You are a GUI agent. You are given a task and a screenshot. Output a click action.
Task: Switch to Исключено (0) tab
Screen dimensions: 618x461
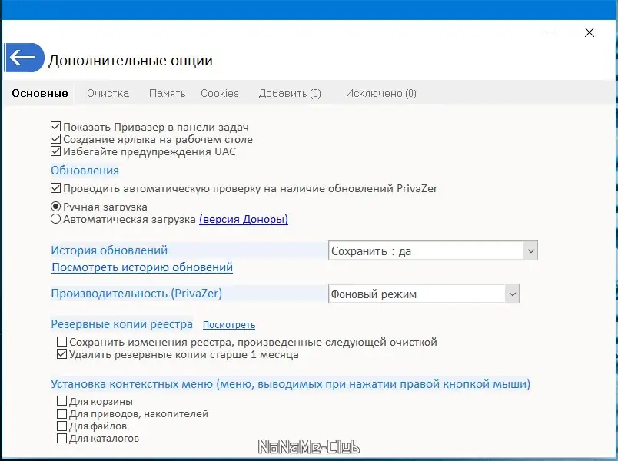380,94
